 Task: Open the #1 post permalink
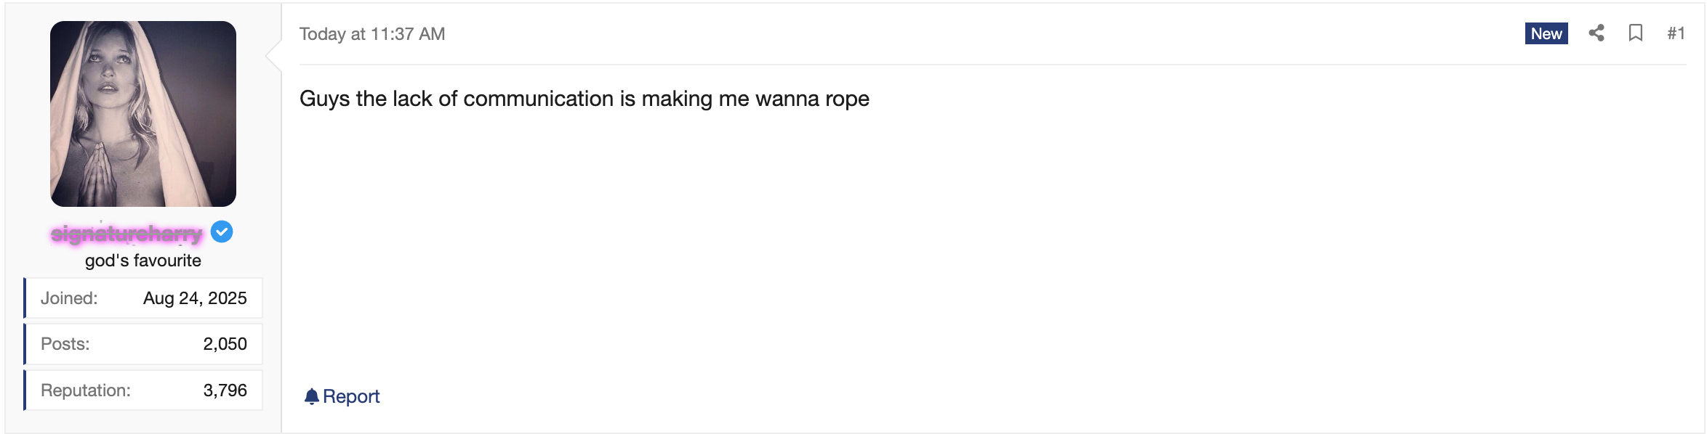1676,33
